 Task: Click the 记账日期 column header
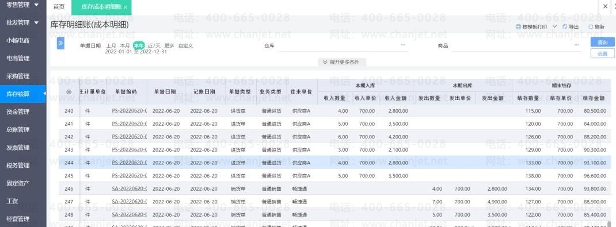point(204,92)
